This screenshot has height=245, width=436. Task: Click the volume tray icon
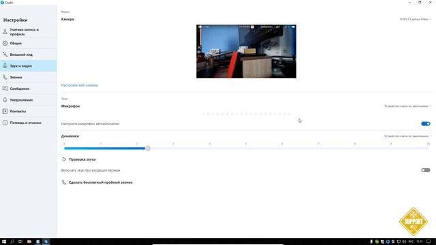[x=404, y=242]
